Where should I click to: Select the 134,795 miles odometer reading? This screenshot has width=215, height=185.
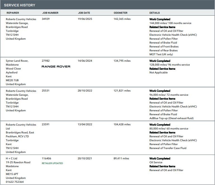[x=122, y=61]
